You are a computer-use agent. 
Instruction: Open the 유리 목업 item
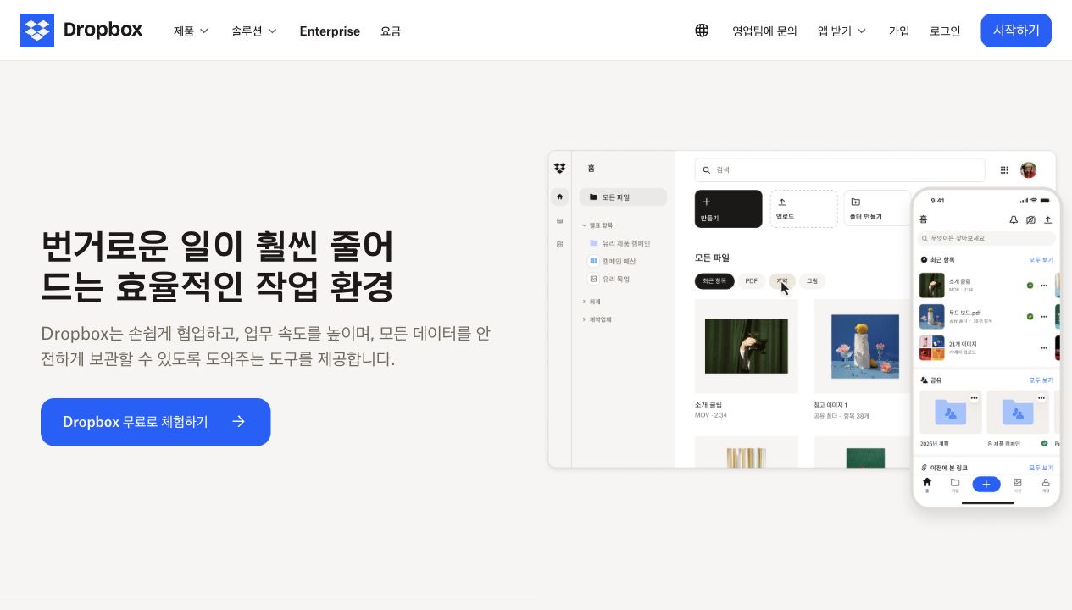[x=609, y=279]
